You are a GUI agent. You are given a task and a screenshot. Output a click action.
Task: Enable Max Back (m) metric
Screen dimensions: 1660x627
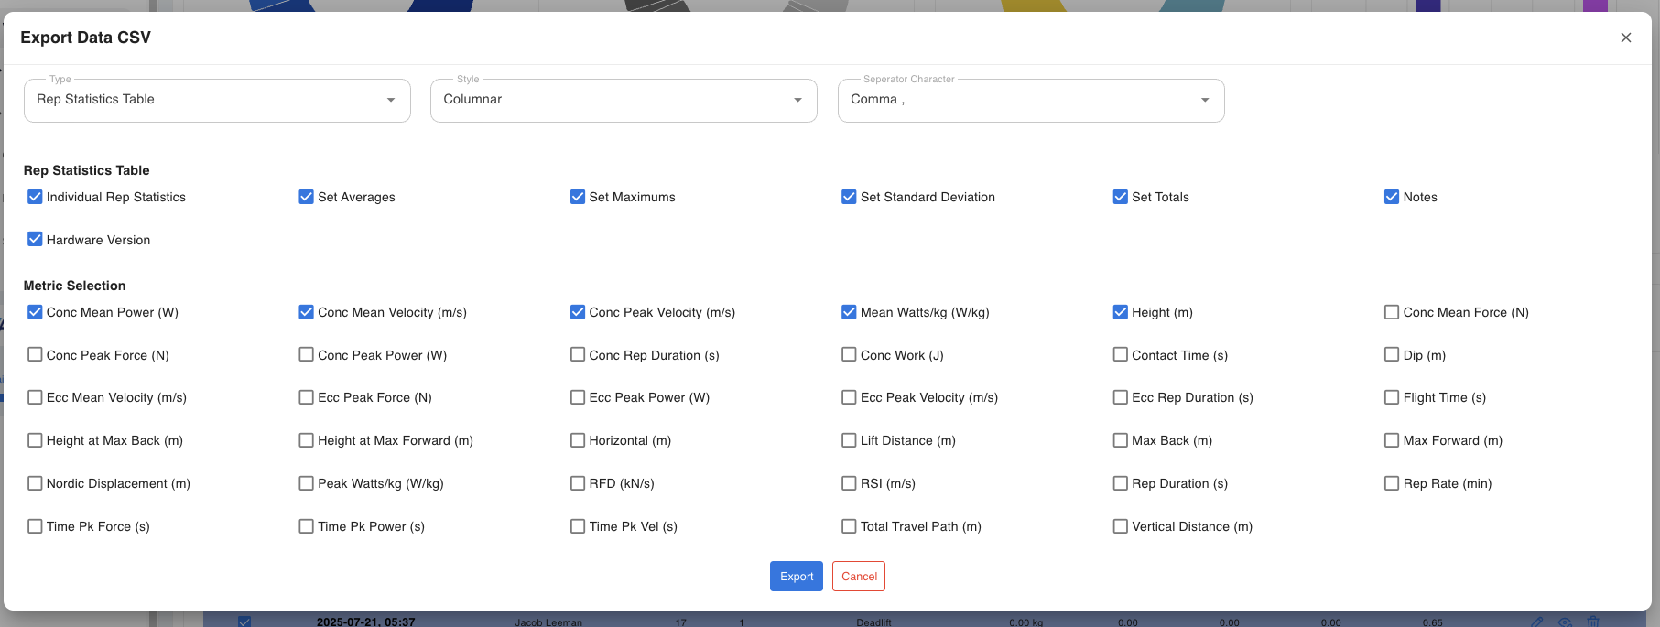[1120, 440]
